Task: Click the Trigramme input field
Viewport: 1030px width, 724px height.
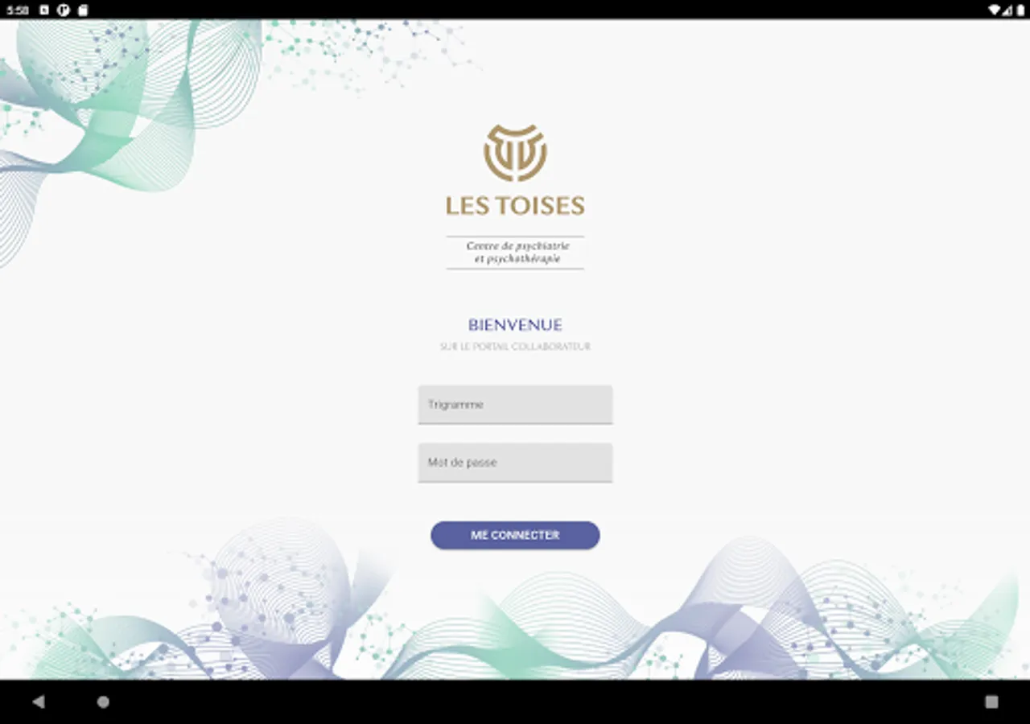Action: [515, 405]
